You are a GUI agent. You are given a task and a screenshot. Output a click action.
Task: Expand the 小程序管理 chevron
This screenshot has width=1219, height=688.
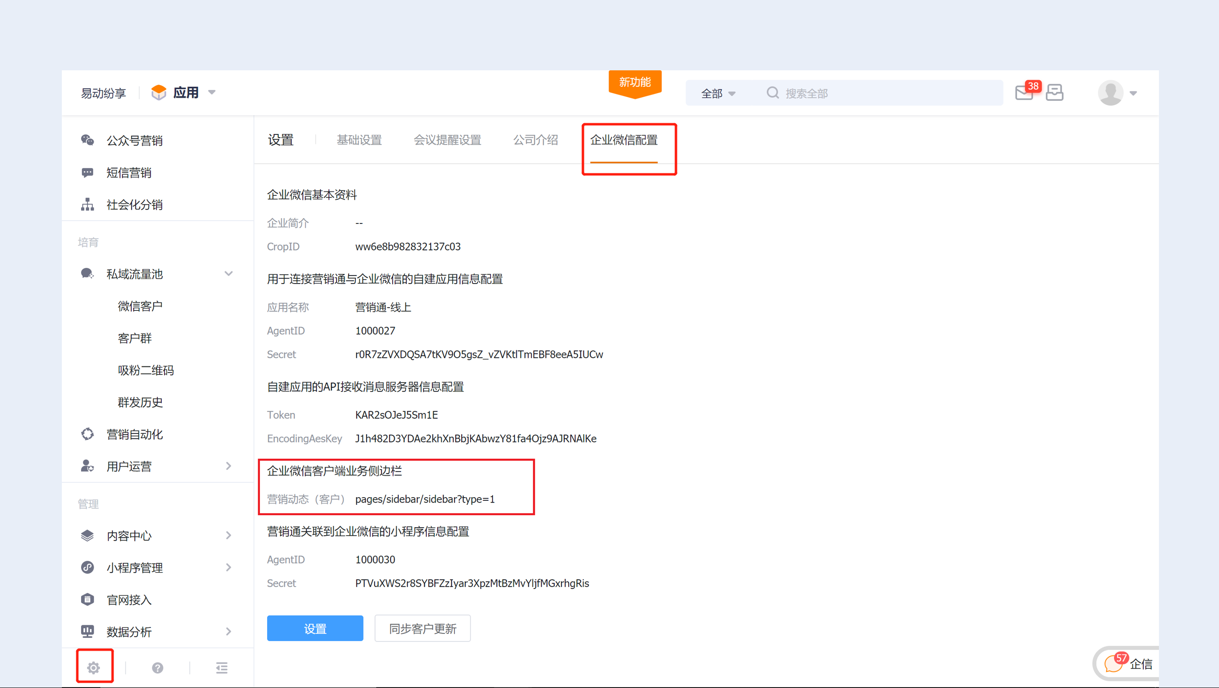(x=229, y=567)
